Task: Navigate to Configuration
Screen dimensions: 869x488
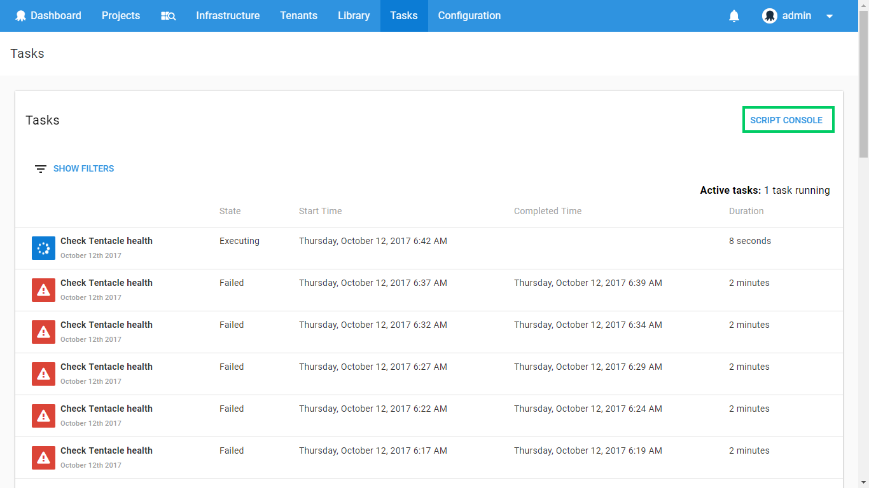Action: click(469, 16)
